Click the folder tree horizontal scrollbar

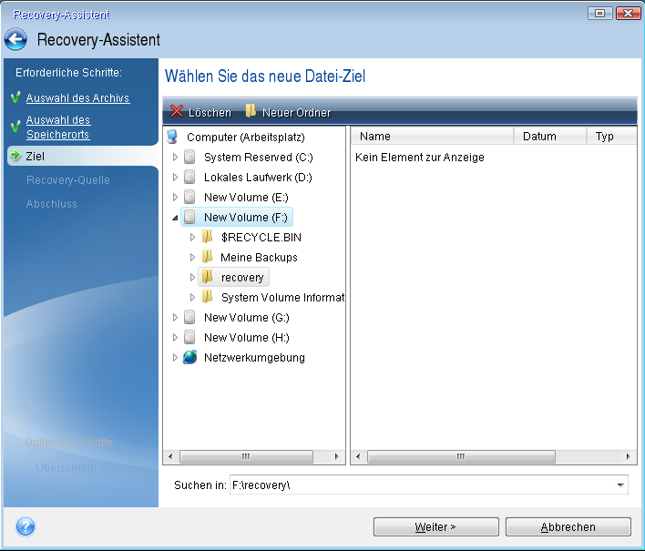245,456
